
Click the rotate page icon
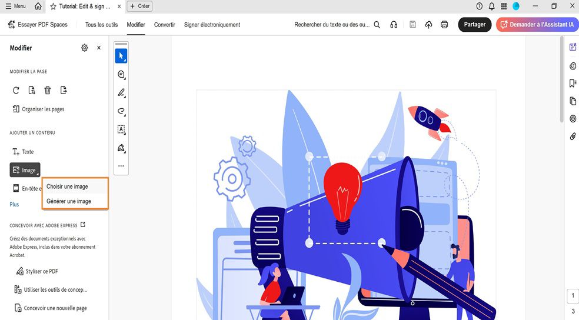tap(16, 91)
